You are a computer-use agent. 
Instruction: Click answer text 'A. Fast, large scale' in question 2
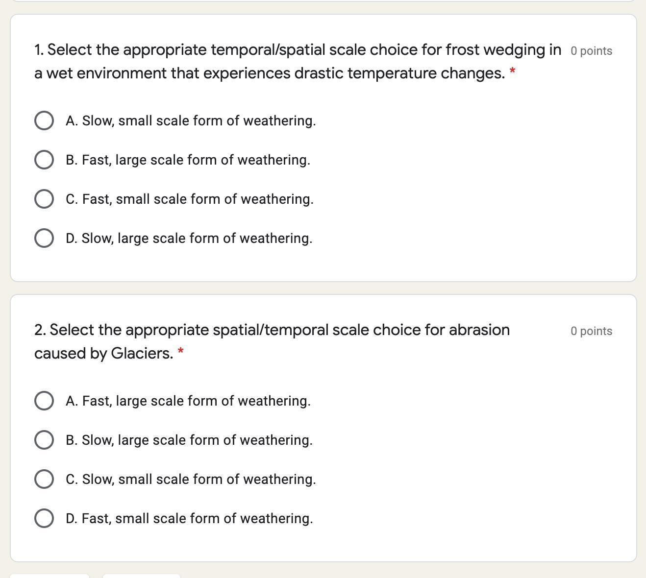coord(188,401)
